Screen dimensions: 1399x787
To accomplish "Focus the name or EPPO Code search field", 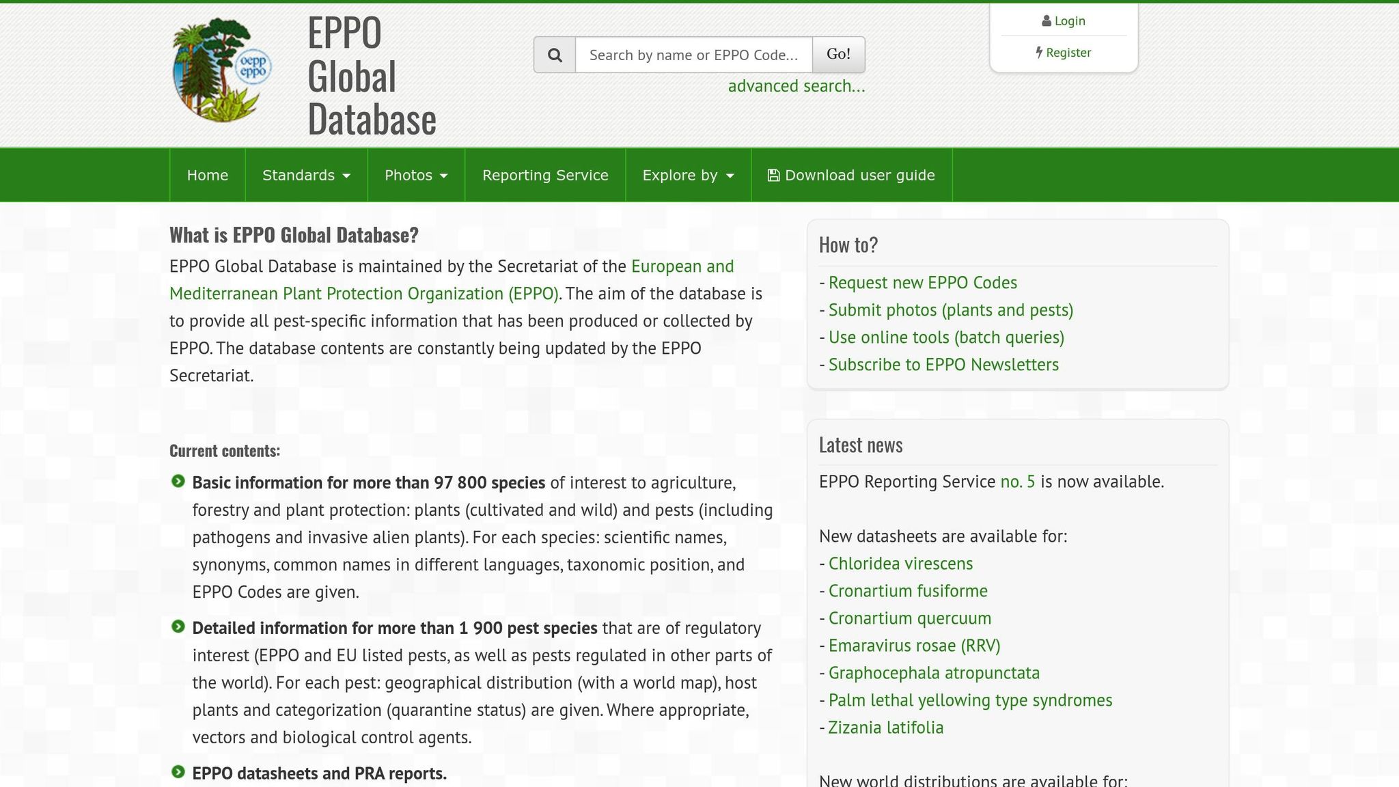I will (693, 55).
